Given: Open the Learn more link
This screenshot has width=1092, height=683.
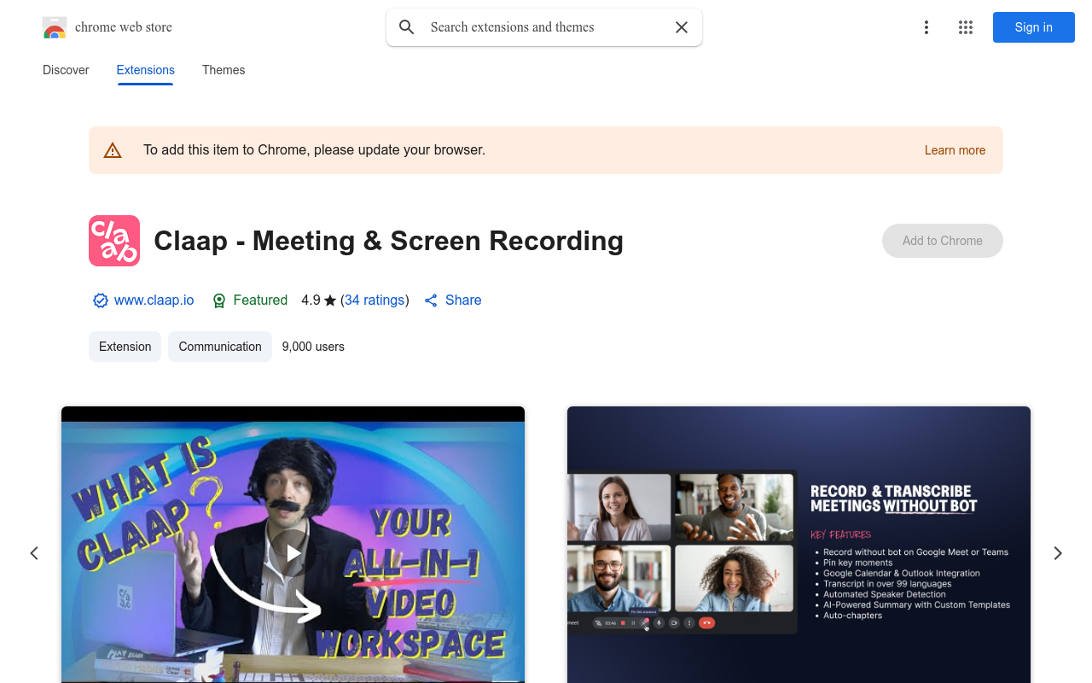Looking at the screenshot, I should click(x=955, y=150).
